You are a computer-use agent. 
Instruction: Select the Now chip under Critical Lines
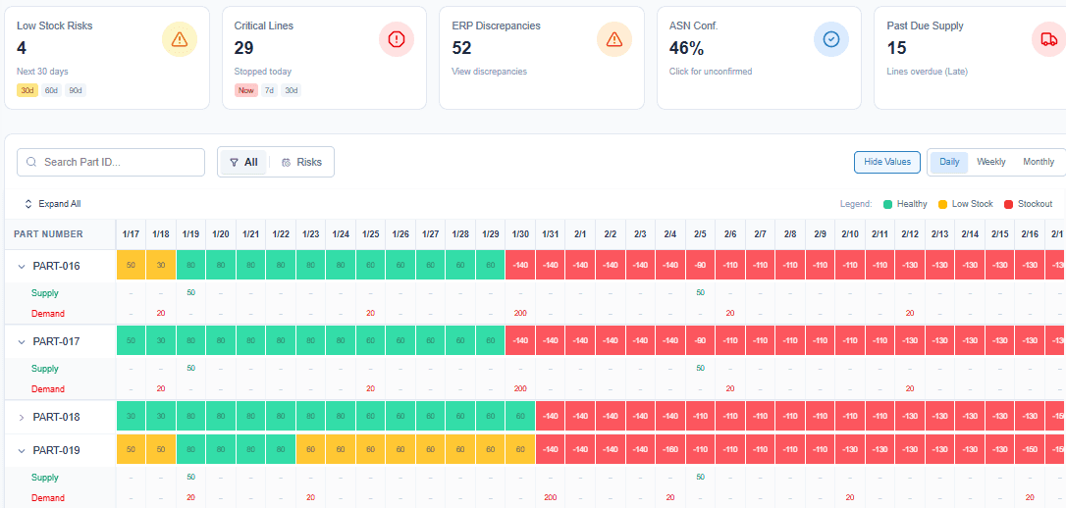click(245, 90)
